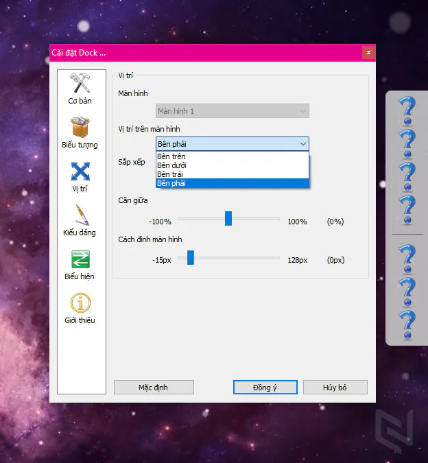Open the Cơ bản settings section
428x463 pixels.
click(x=80, y=88)
